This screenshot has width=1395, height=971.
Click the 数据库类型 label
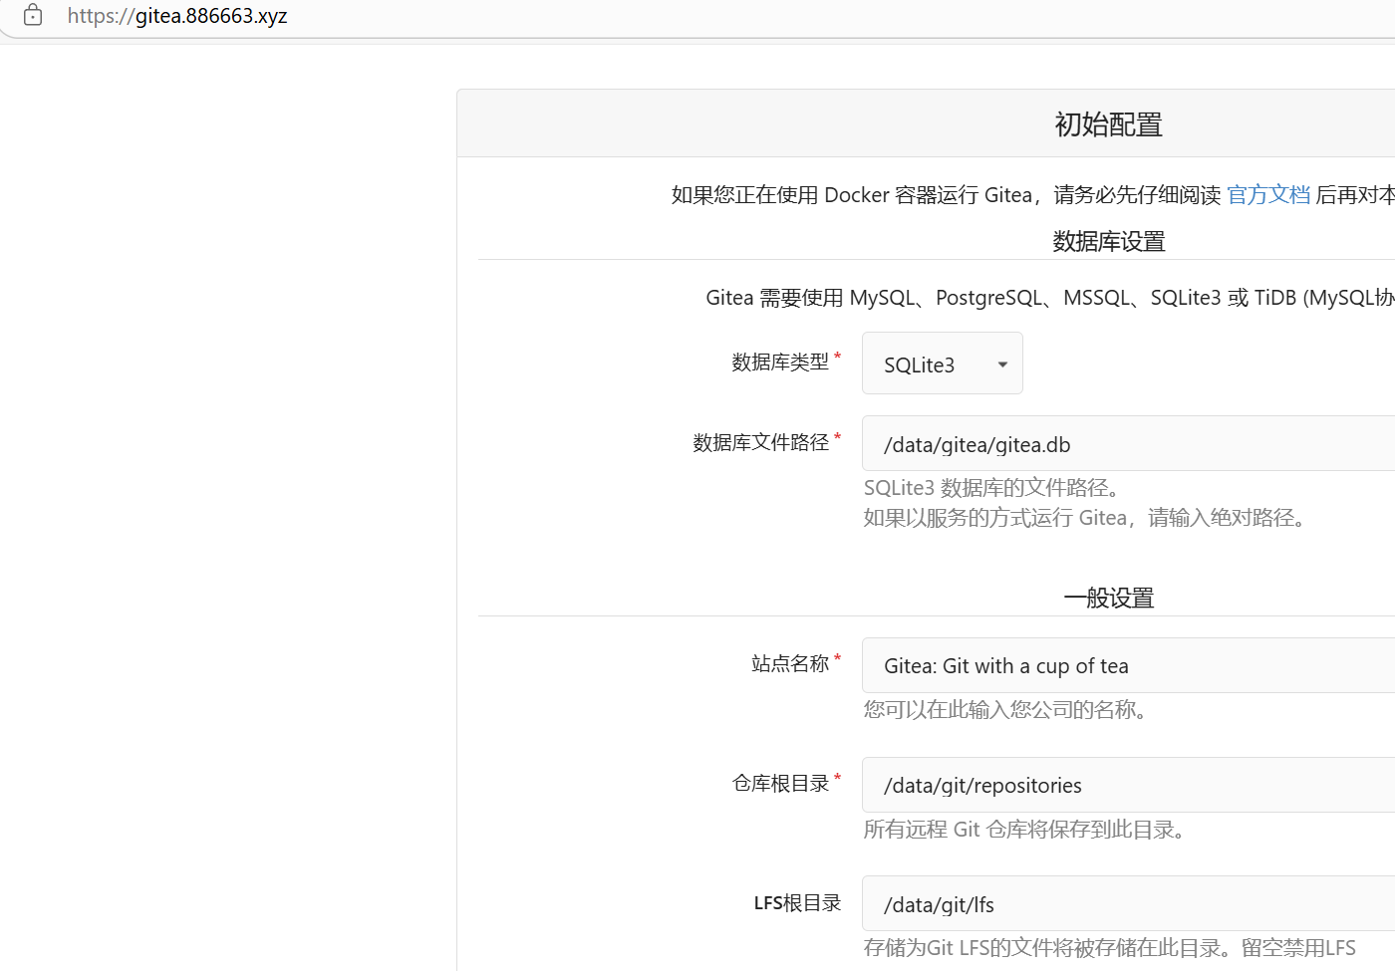coord(780,363)
